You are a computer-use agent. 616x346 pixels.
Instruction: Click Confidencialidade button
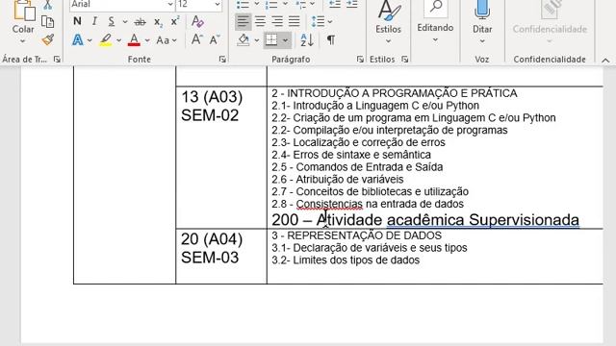coord(550,22)
